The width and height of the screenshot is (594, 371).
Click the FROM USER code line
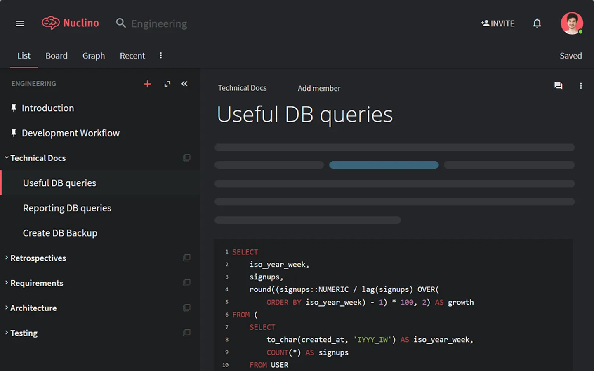(x=269, y=365)
